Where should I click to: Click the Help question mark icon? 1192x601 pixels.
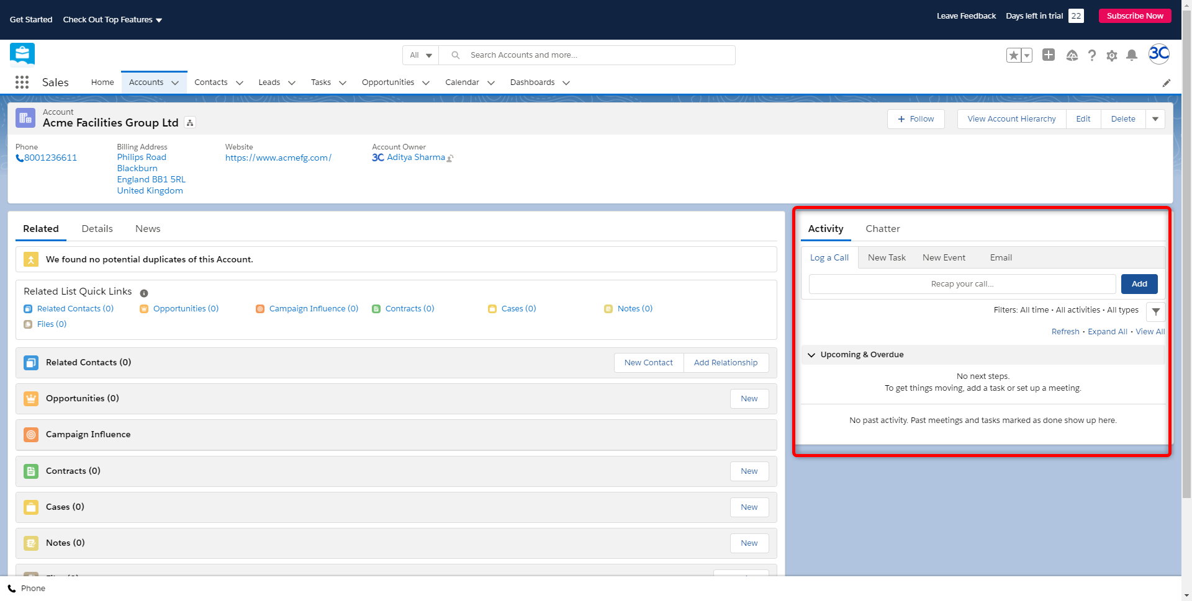point(1091,55)
